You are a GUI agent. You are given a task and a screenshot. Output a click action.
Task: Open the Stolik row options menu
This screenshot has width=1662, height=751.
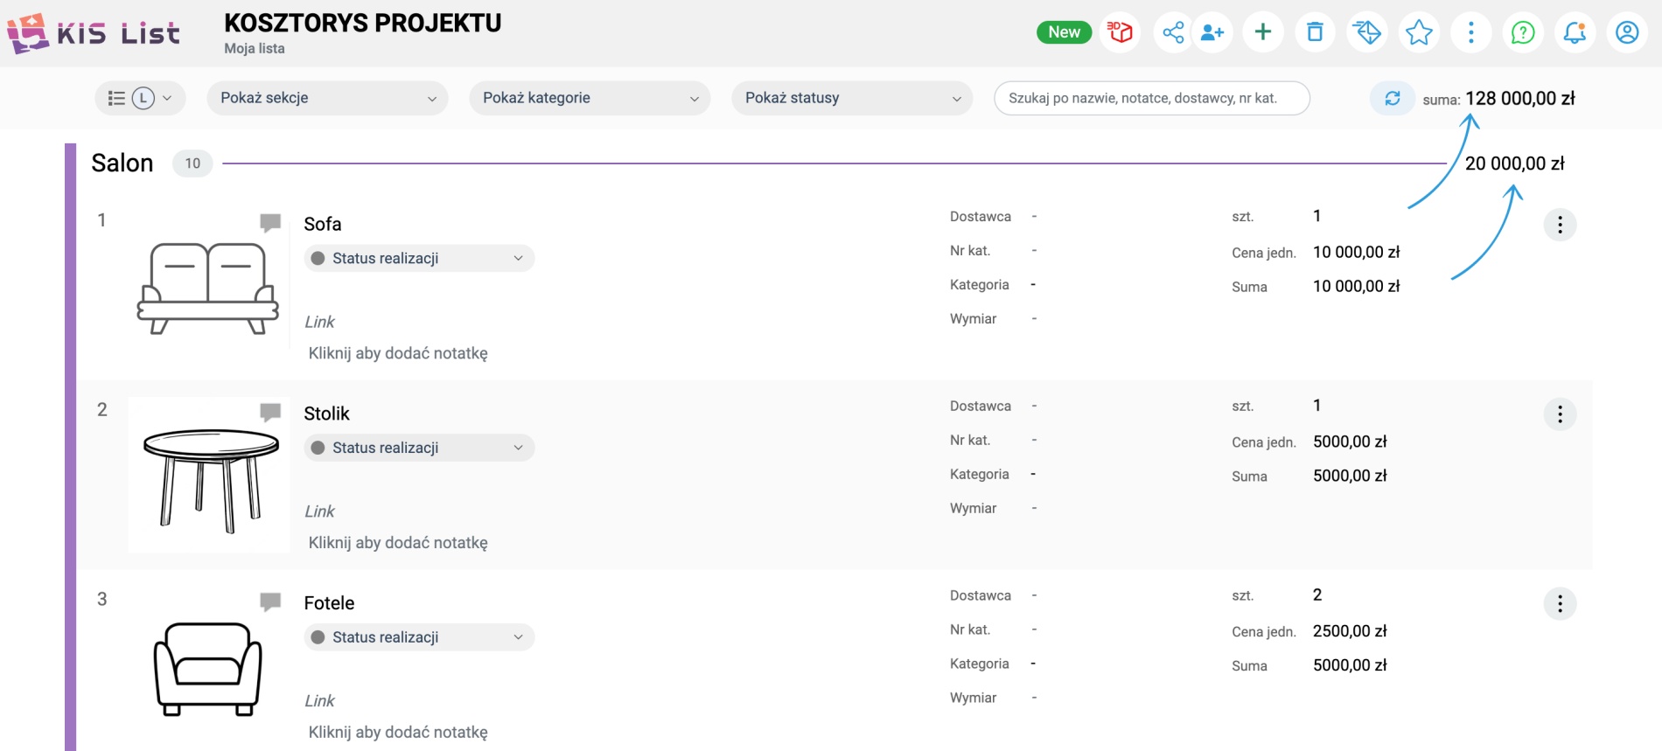(1560, 414)
